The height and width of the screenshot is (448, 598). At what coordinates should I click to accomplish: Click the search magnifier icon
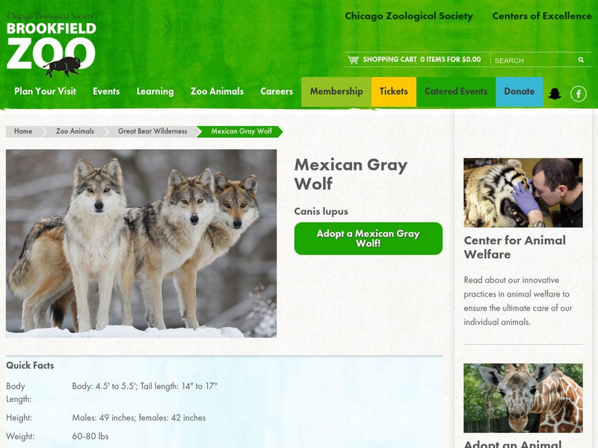coord(581,60)
